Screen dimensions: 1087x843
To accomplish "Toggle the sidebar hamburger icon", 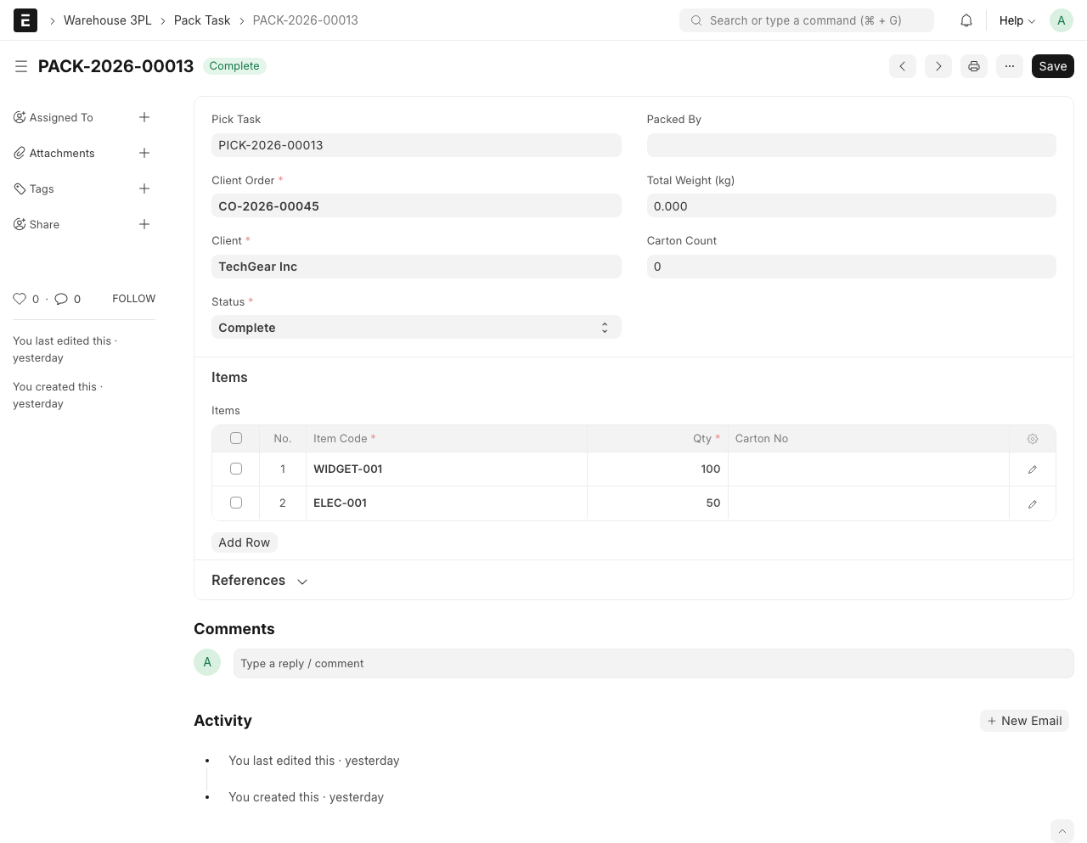I will click(21, 66).
